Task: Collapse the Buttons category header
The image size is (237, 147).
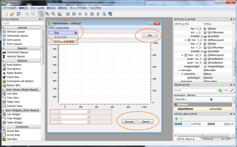Action: [21, 61]
